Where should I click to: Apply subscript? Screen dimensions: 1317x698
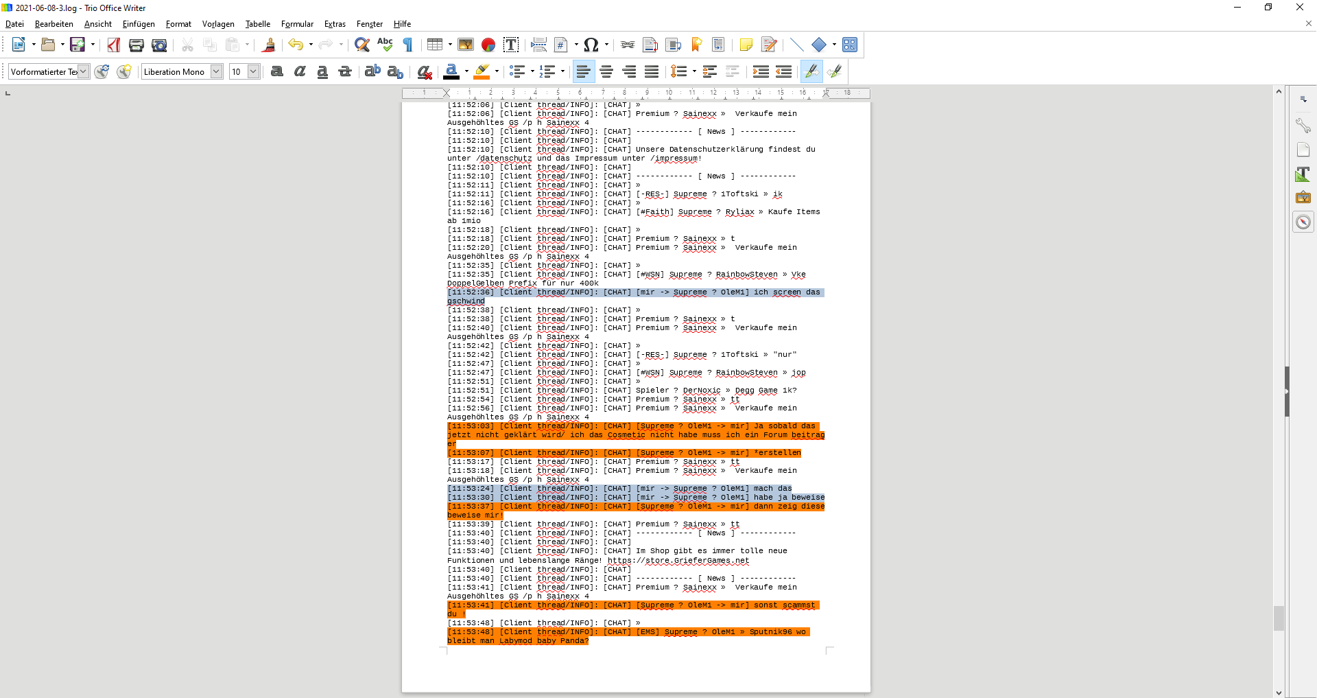point(395,71)
